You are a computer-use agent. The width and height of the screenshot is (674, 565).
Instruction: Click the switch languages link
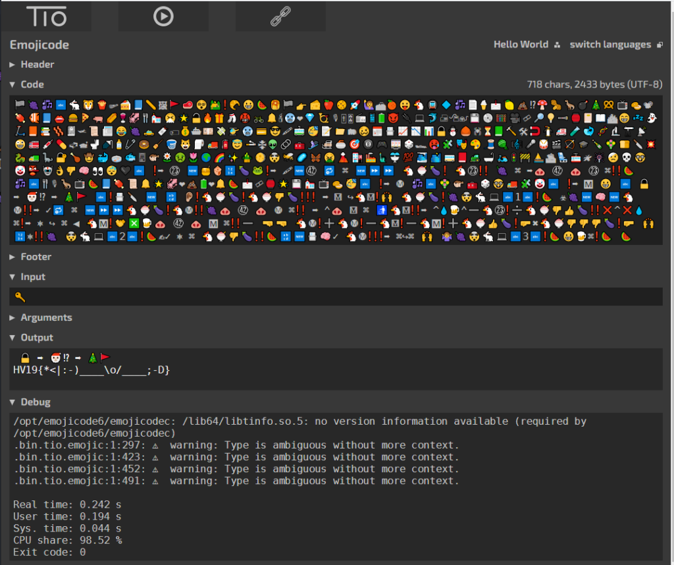point(615,44)
